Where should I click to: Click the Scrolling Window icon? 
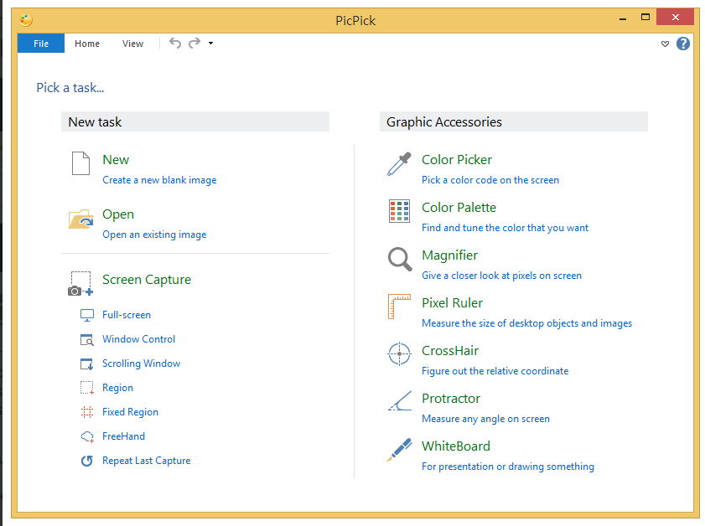pos(87,364)
